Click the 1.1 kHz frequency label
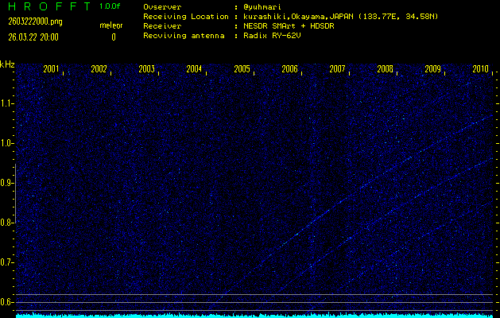Viewport: 500px width, 318px height. pyautogui.click(x=7, y=103)
